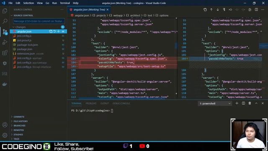Image resolution: width=268 pixels, height=151 pixels.
Task: Go to previous change up-arrow icon
Action: (x=211, y=10)
